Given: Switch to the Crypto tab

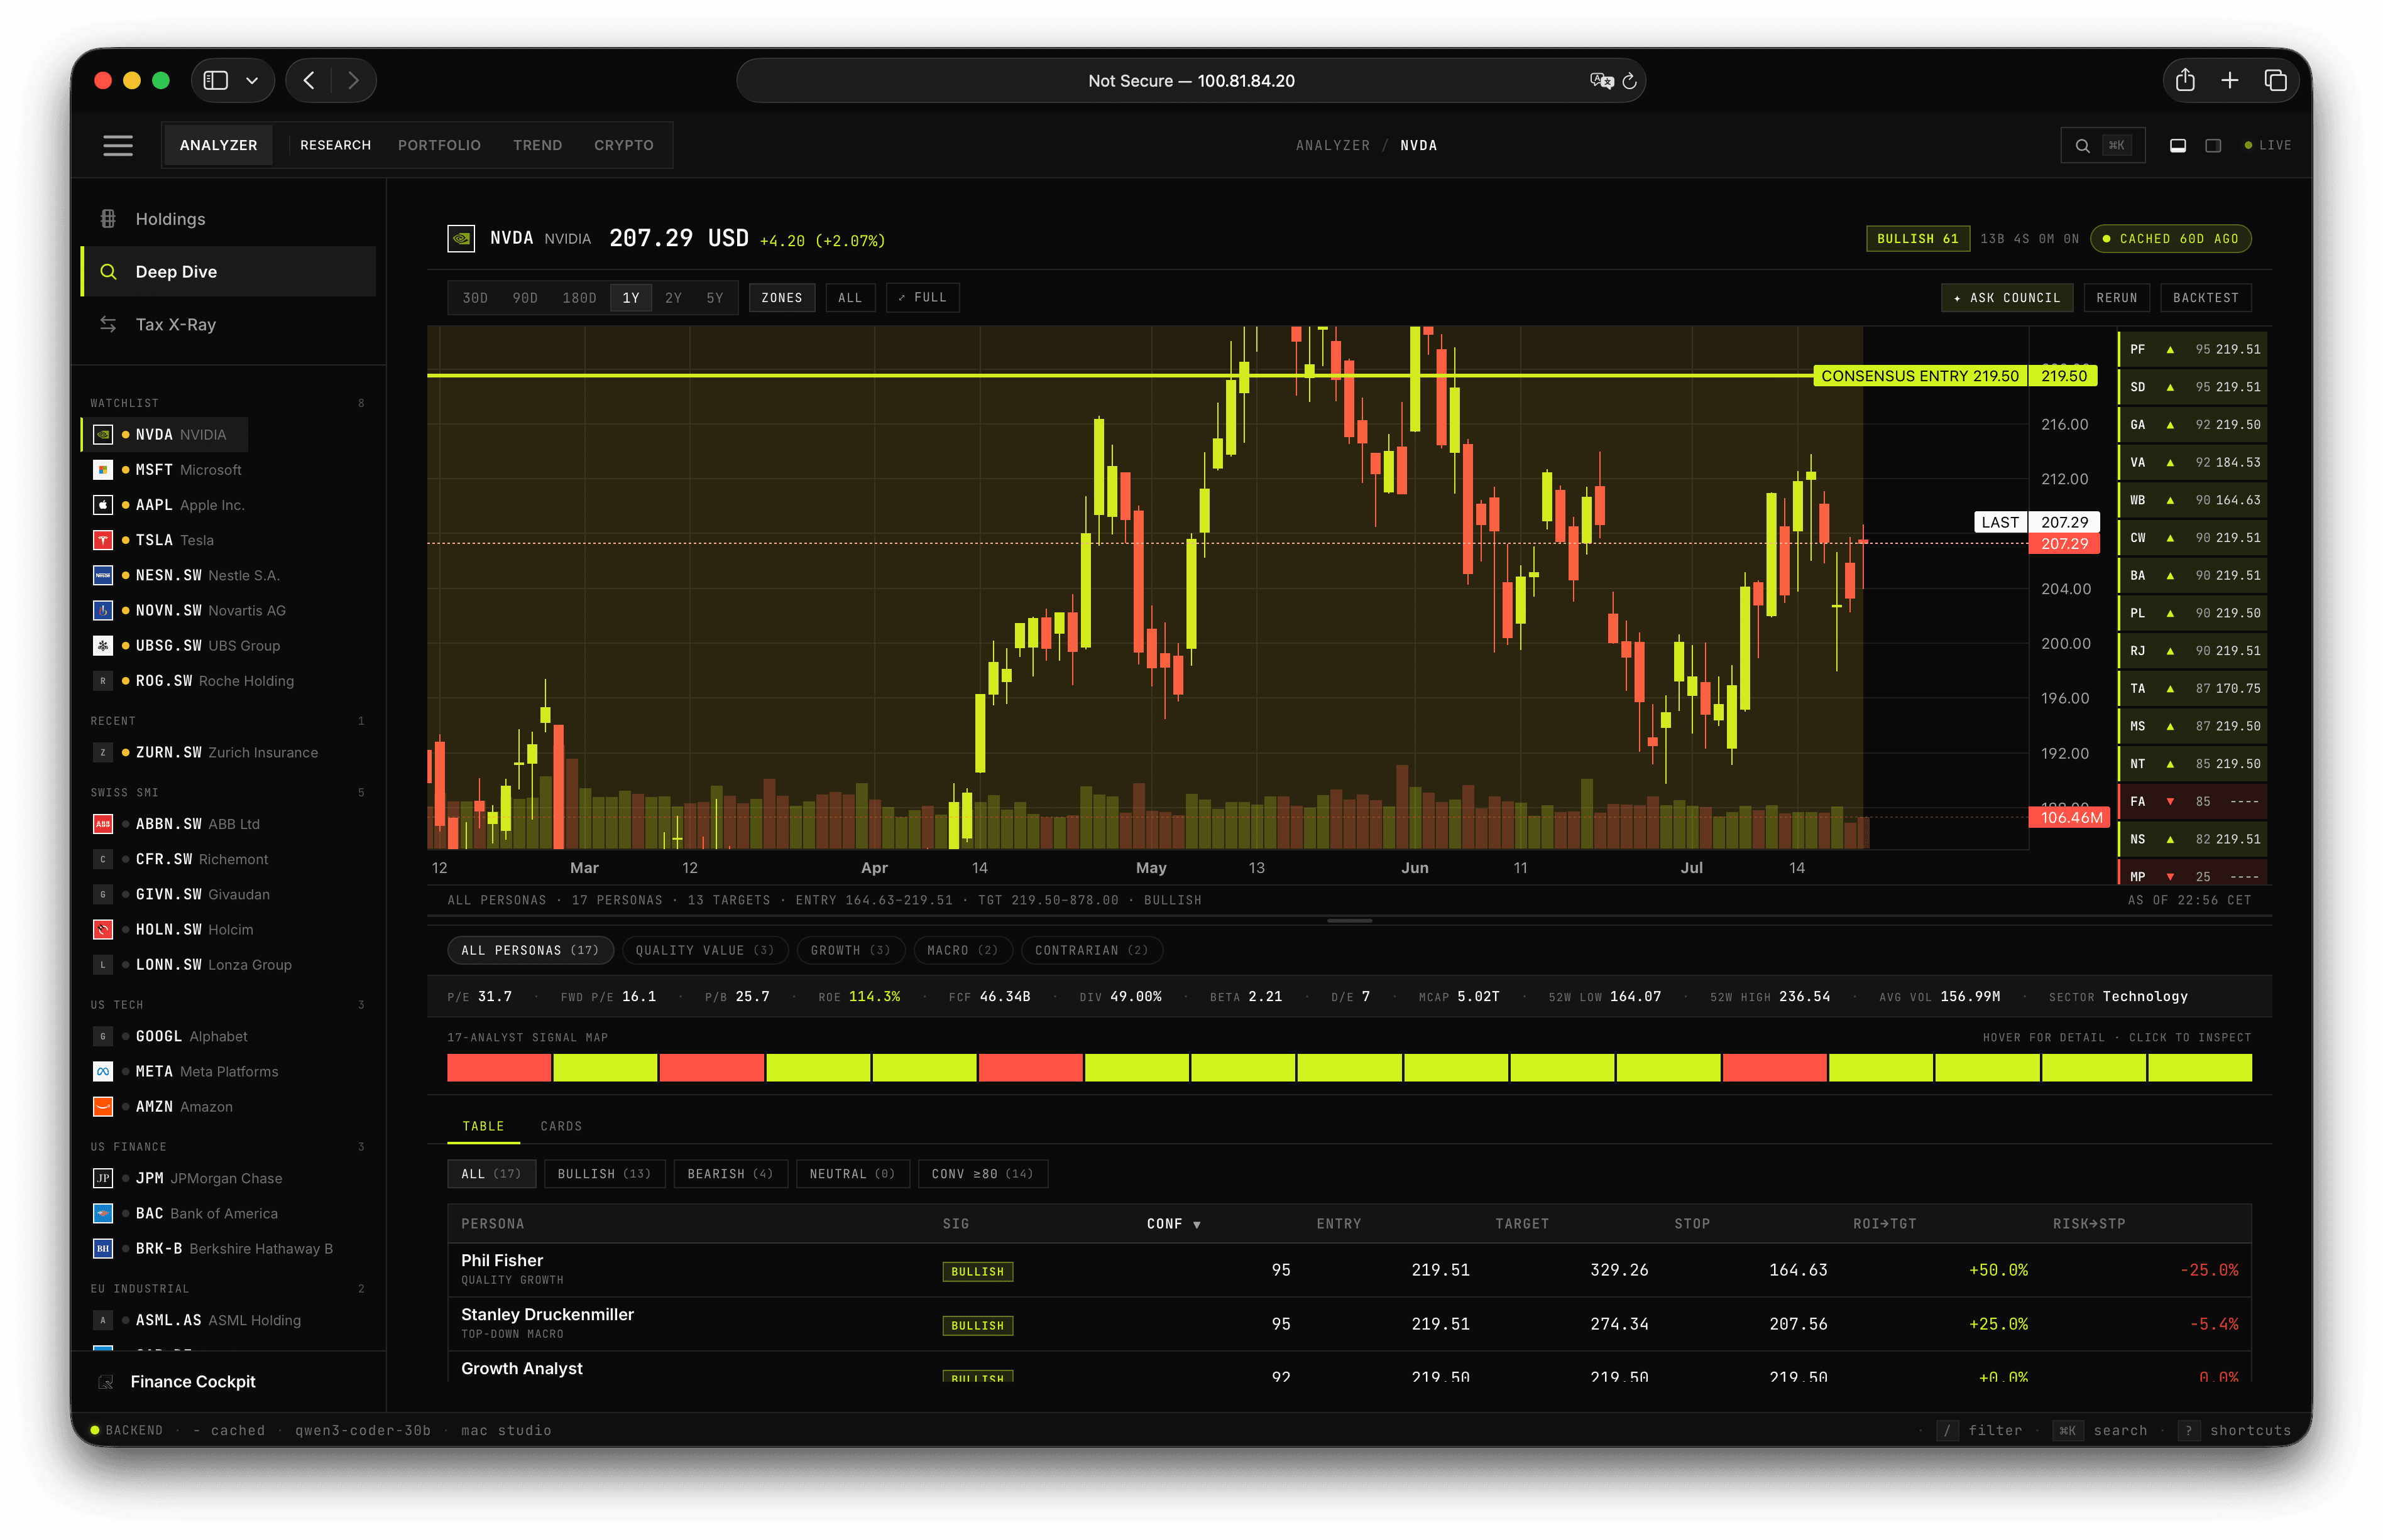Looking at the screenshot, I should coord(623,145).
